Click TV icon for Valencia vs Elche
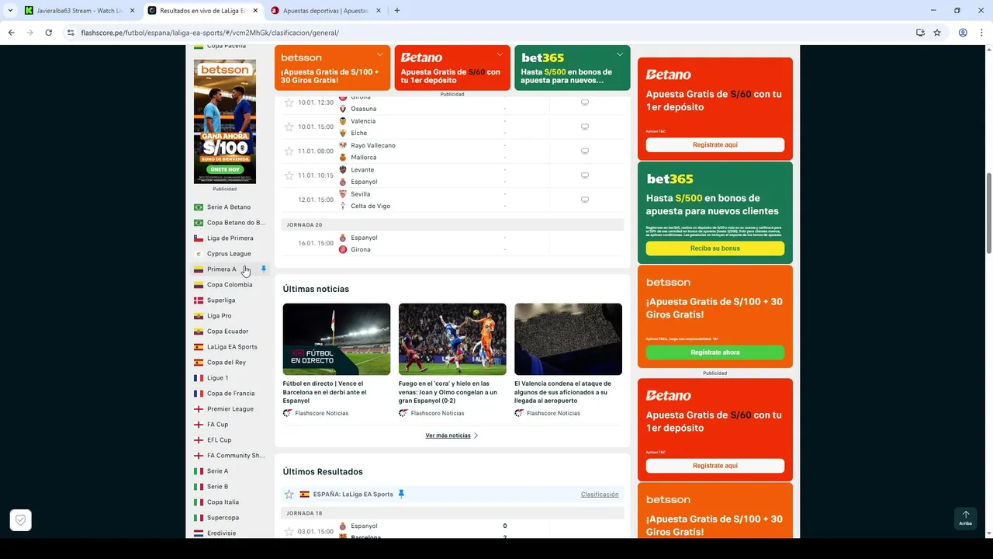Screen dimensions: 993x559 coord(585,127)
